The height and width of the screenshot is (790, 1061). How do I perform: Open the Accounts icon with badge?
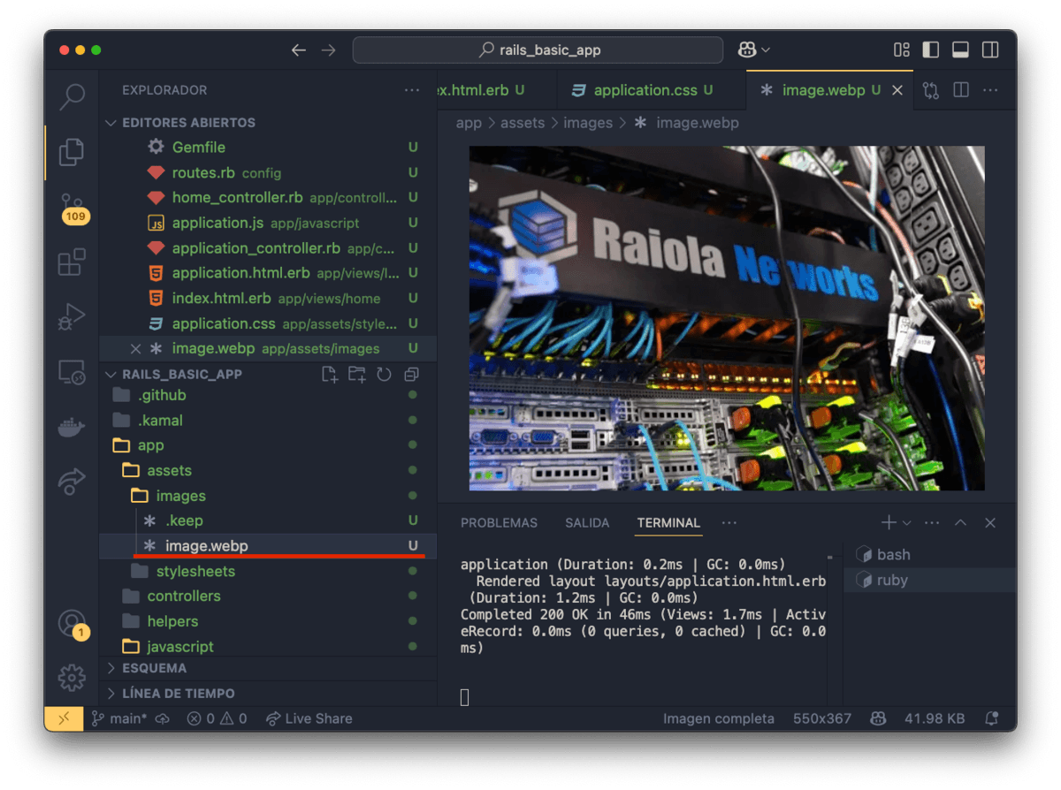click(73, 624)
